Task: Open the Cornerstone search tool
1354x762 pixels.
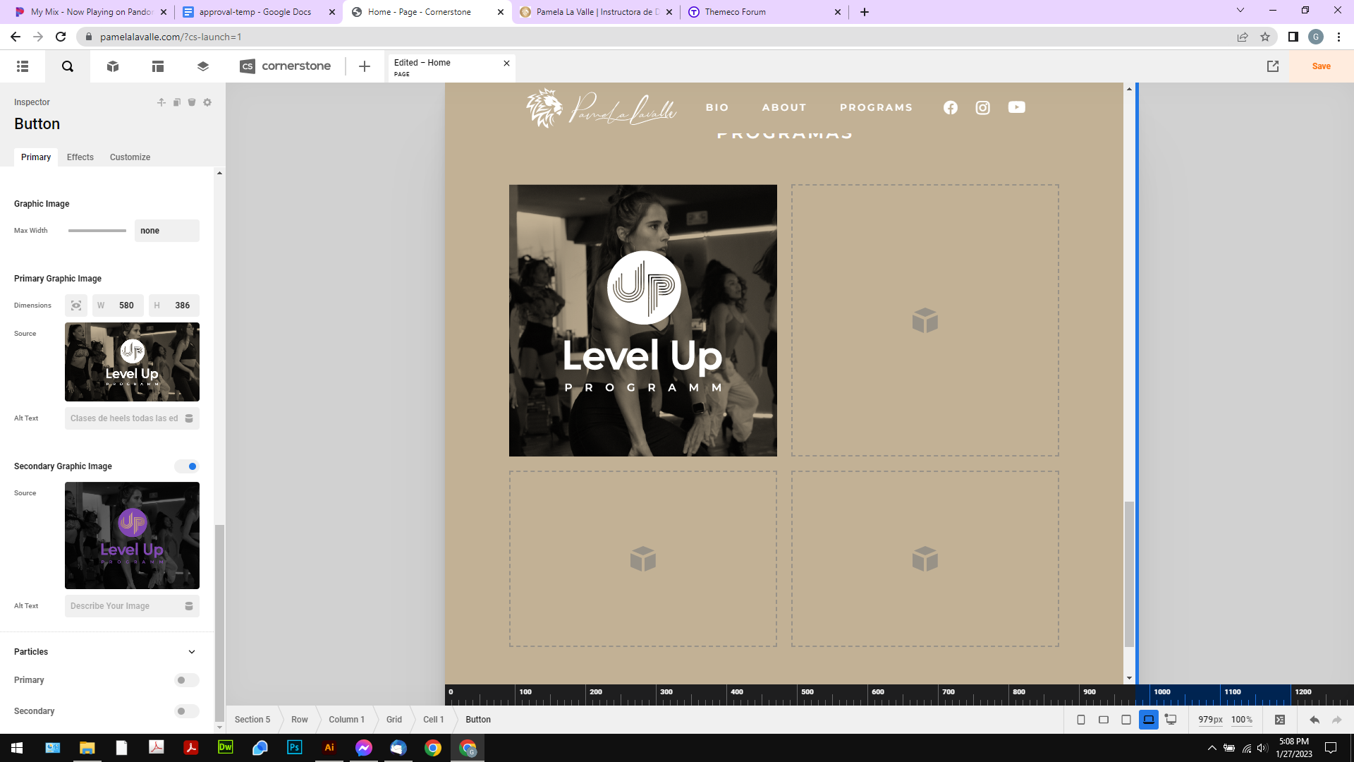Action: pos(68,66)
